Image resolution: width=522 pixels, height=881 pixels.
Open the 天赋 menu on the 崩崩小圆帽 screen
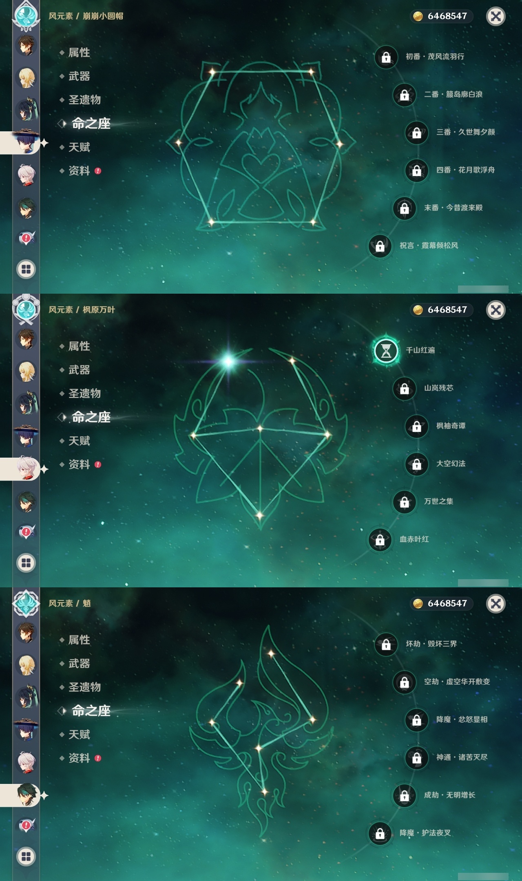click(79, 147)
